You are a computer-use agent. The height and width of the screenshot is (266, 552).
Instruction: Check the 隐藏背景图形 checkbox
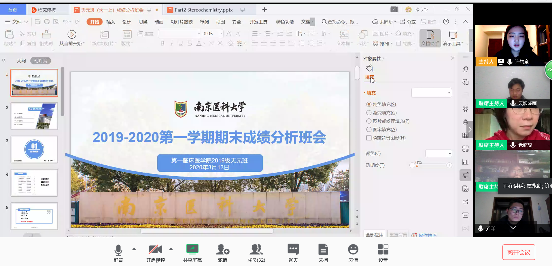coord(369,138)
